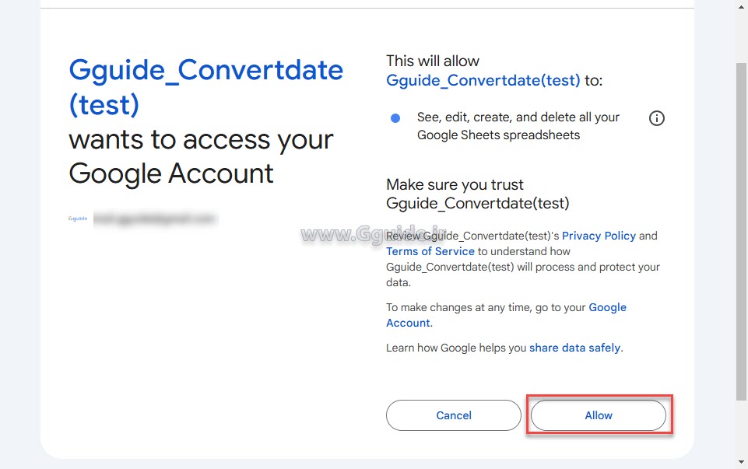Click the 'Make sure you trust' heading

tap(455, 185)
